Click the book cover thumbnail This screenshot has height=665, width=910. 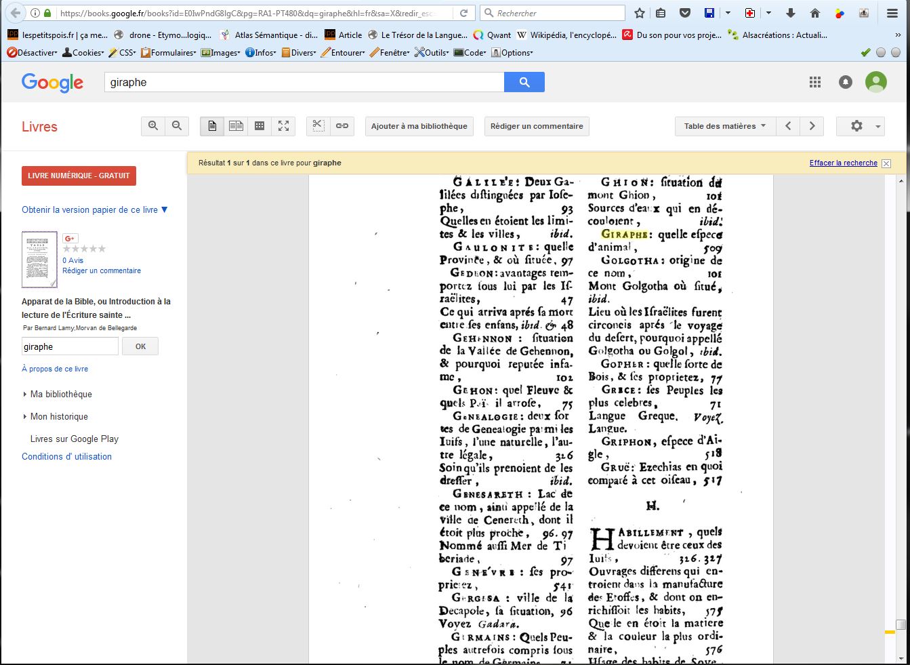(x=39, y=260)
